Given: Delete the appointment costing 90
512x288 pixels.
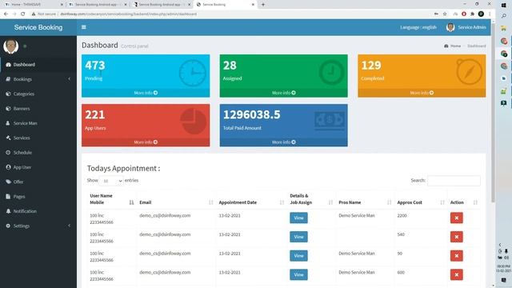Looking at the screenshot, I should pos(457,256).
